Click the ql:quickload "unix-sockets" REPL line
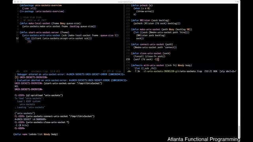Image resolution: width=253 pixels, height=142 pixels. [39, 95]
